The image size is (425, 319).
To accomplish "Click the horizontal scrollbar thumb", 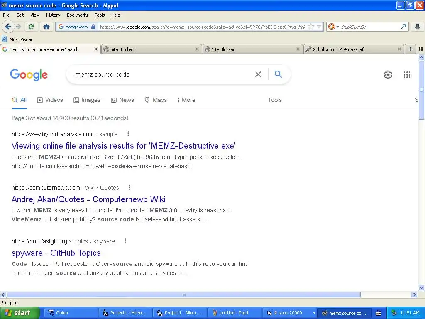I will (x=183, y=294).
